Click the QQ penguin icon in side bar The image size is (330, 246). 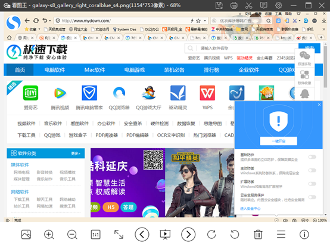point(304,94)
